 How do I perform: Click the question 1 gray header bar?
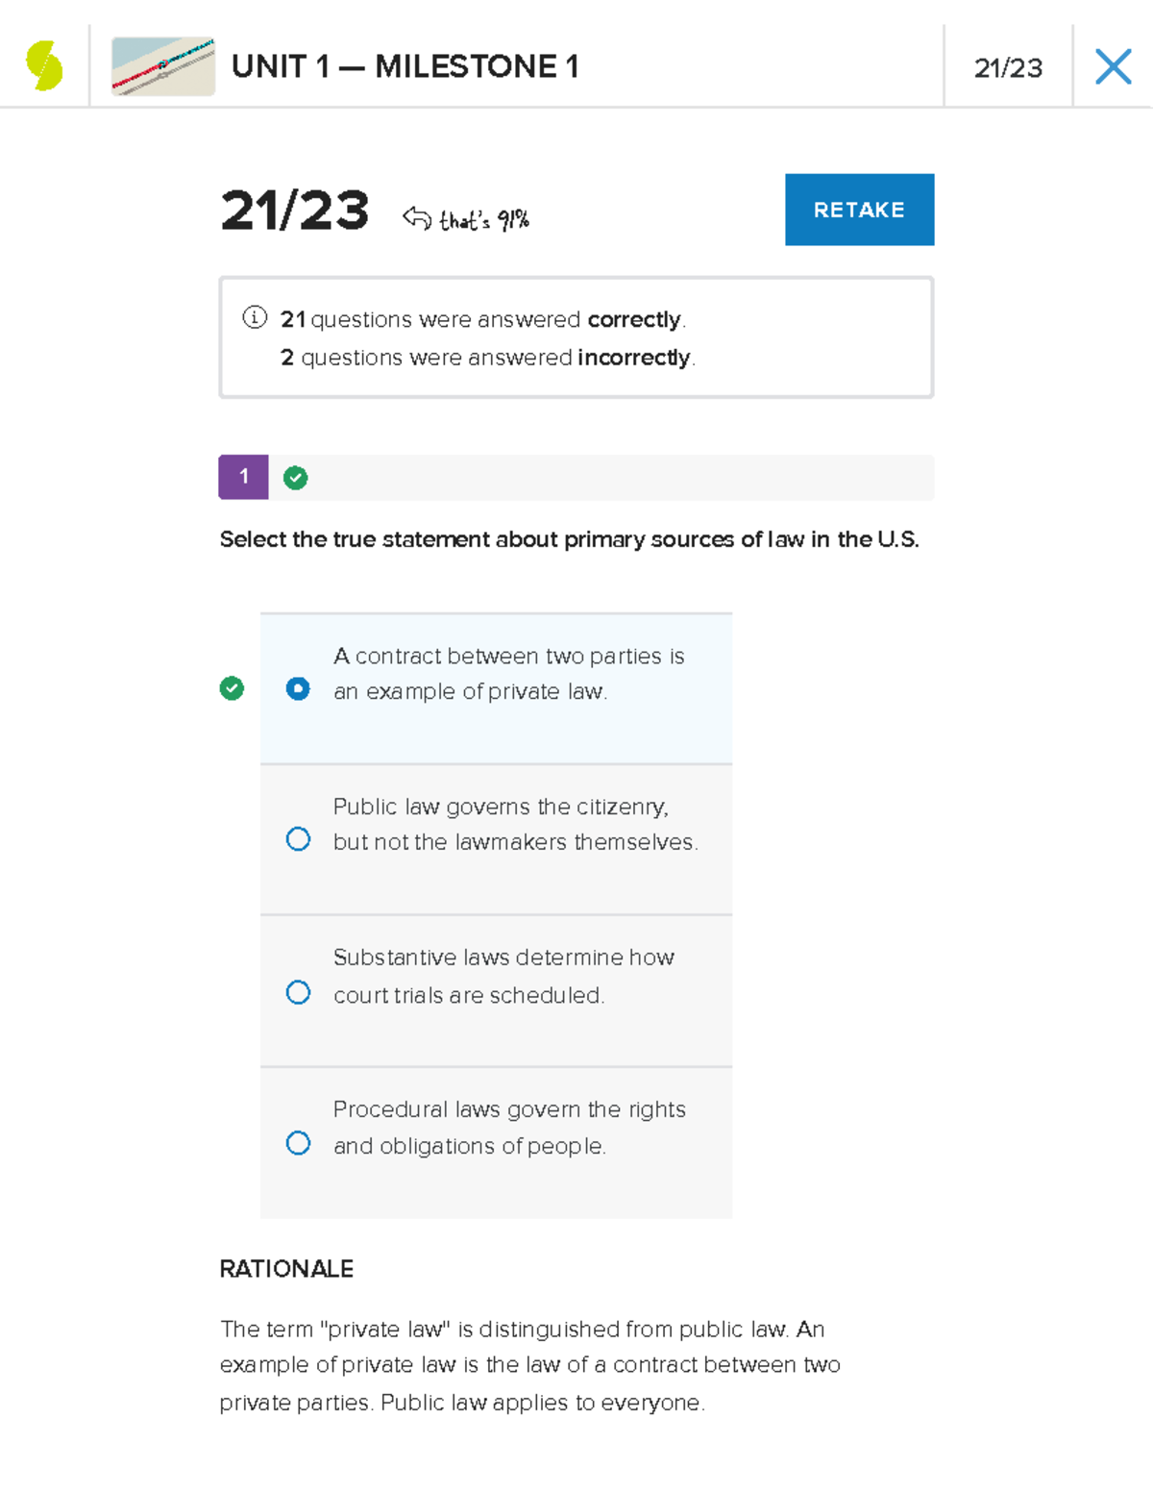coord(576,477)
